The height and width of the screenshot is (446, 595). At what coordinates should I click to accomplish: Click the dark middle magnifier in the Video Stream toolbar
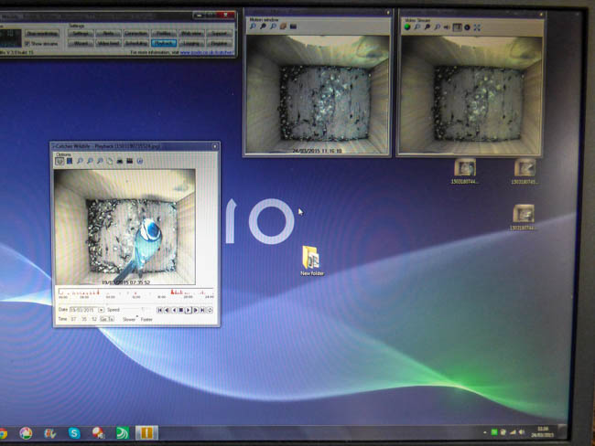click(427, 27)
